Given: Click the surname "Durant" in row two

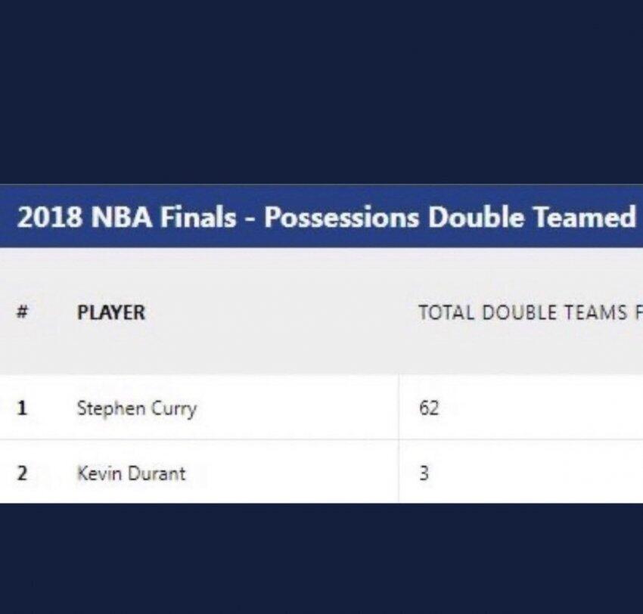Looking at the screenshot, I should pos(157,473).
